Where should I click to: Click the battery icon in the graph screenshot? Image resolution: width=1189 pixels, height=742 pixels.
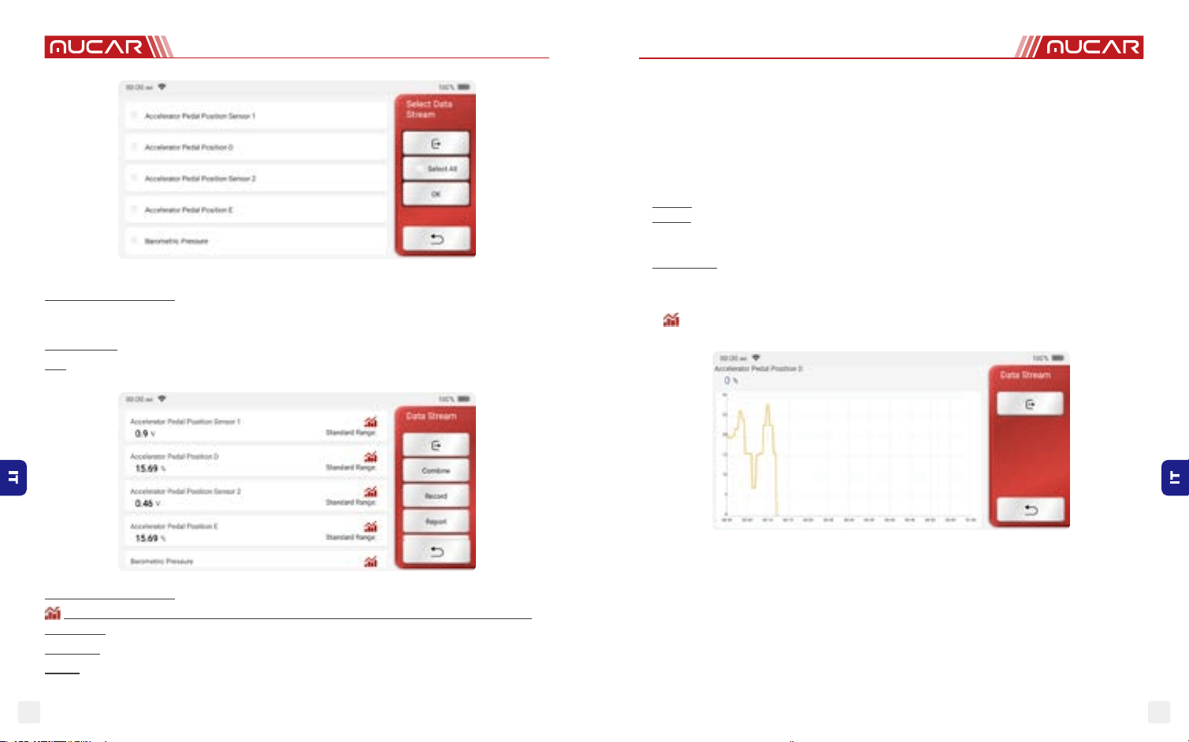click(1058, 358)
